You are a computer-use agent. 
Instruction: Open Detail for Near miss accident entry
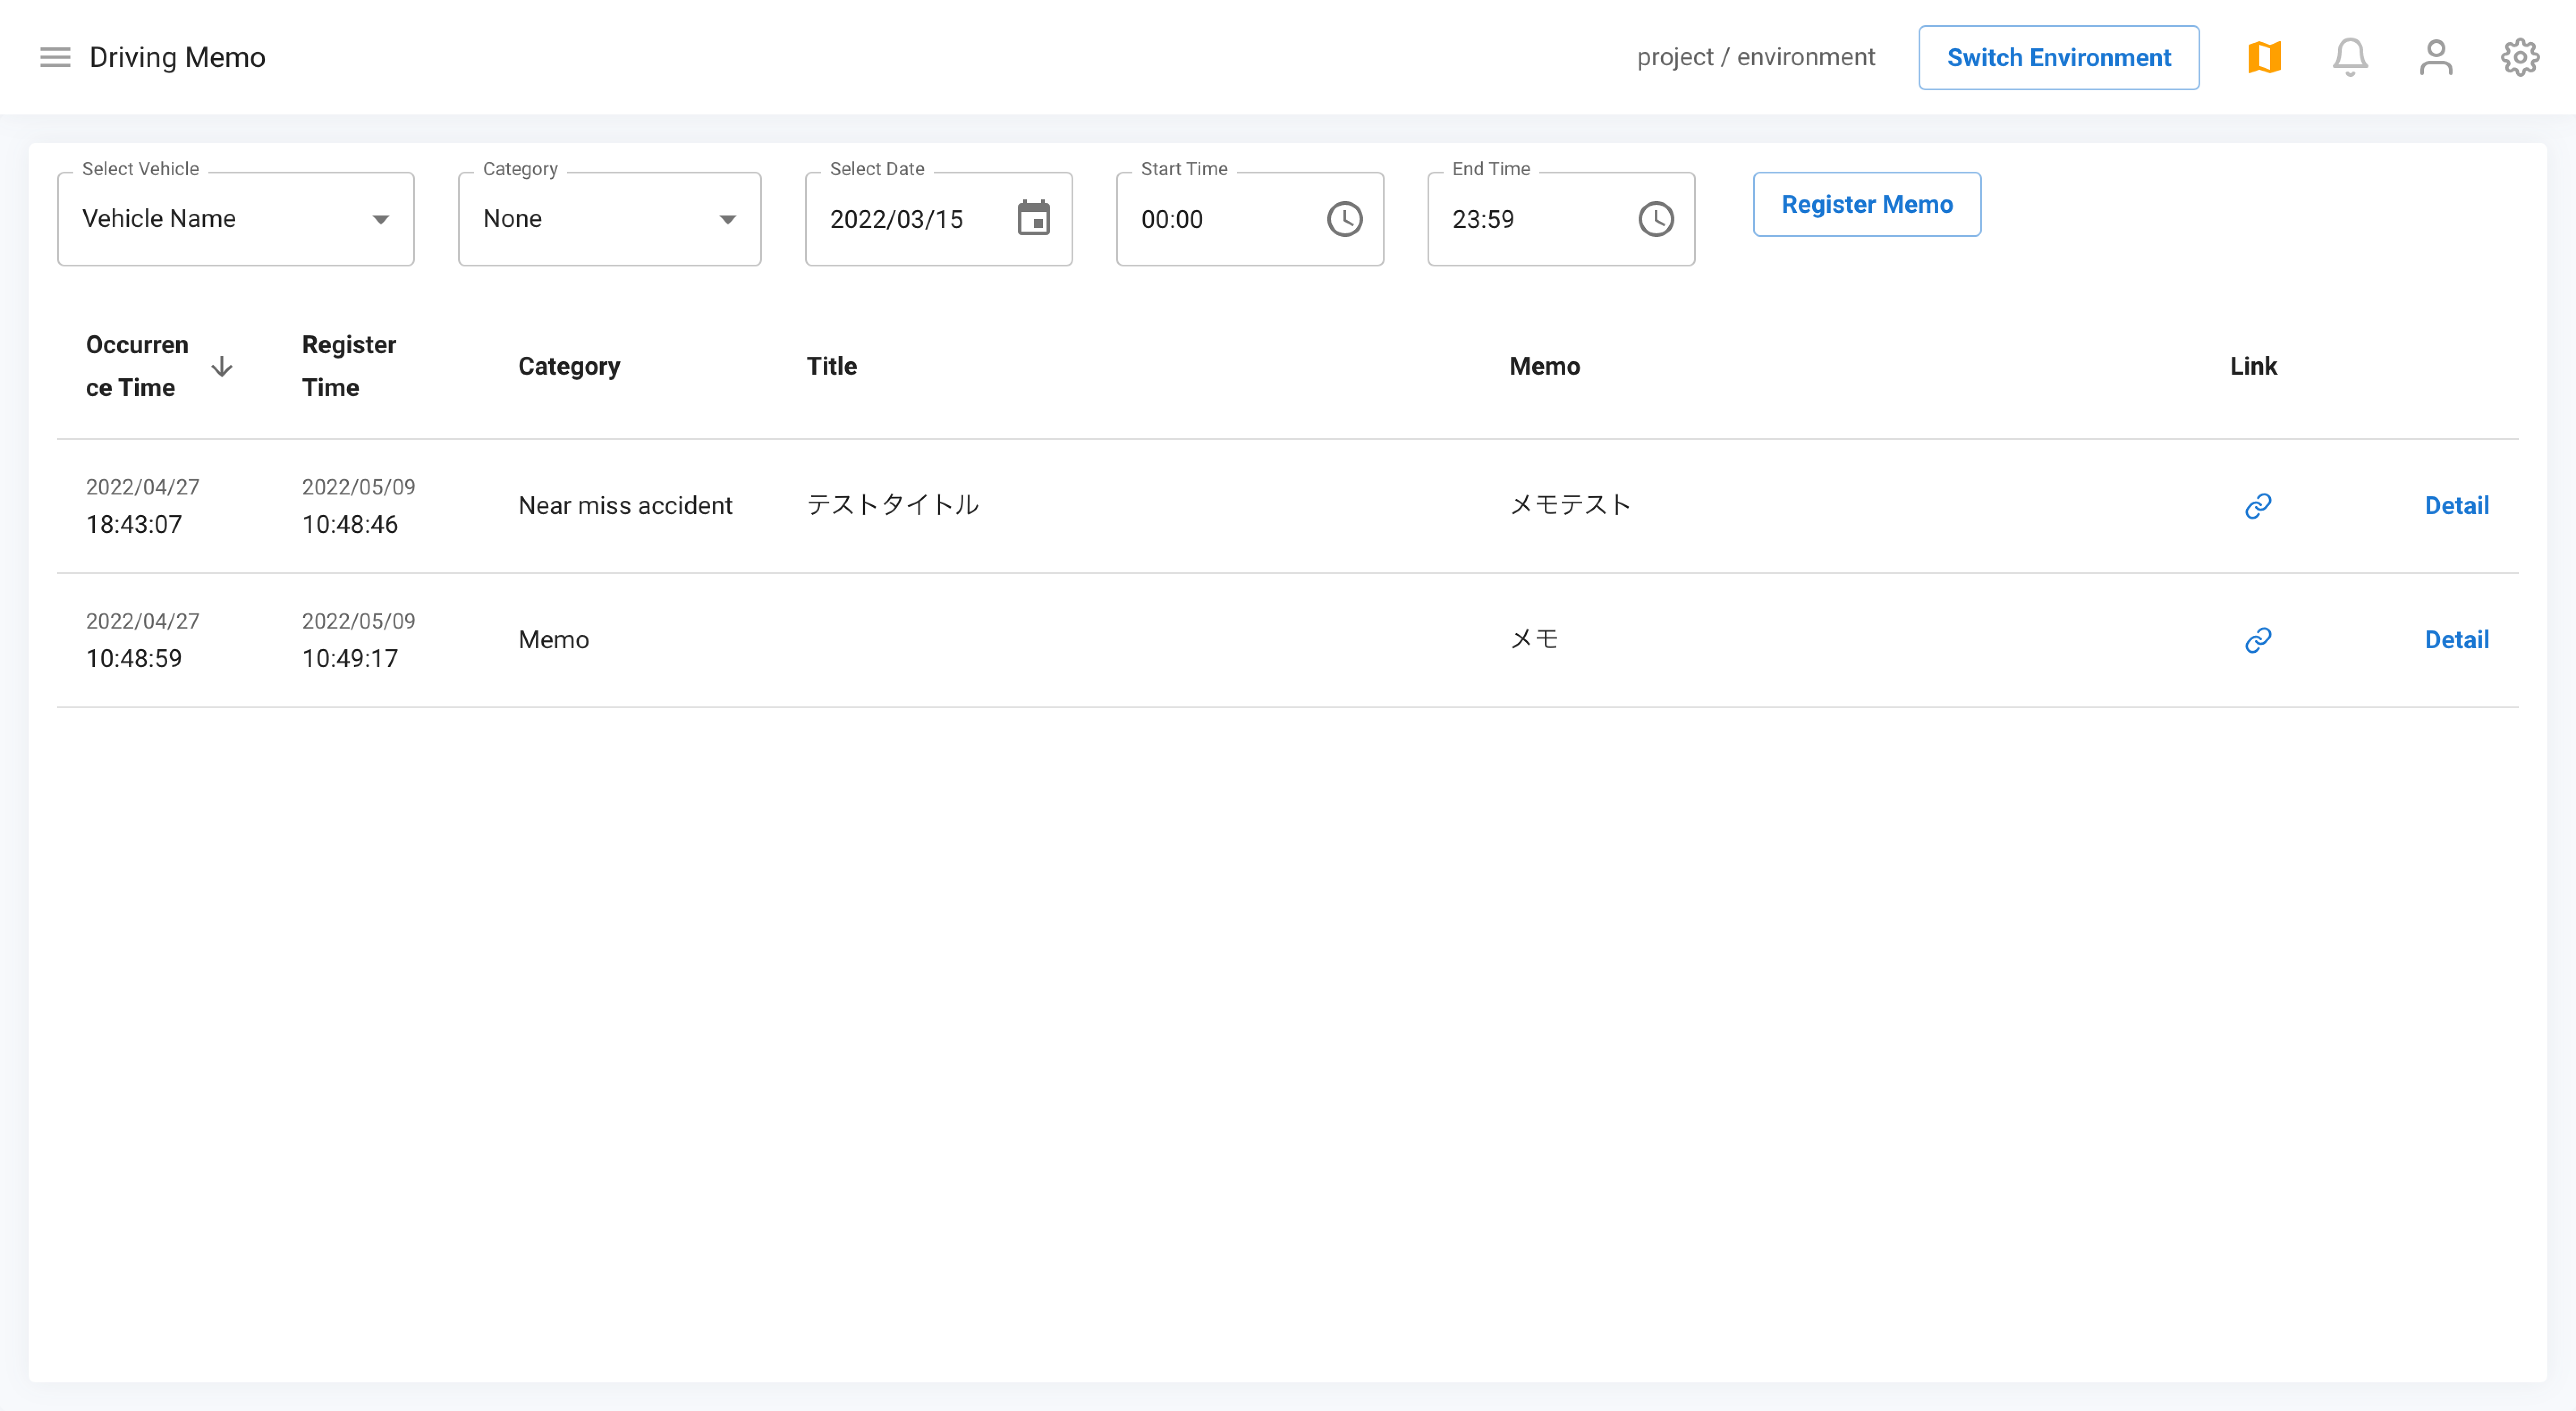[x=2457, y=505]
